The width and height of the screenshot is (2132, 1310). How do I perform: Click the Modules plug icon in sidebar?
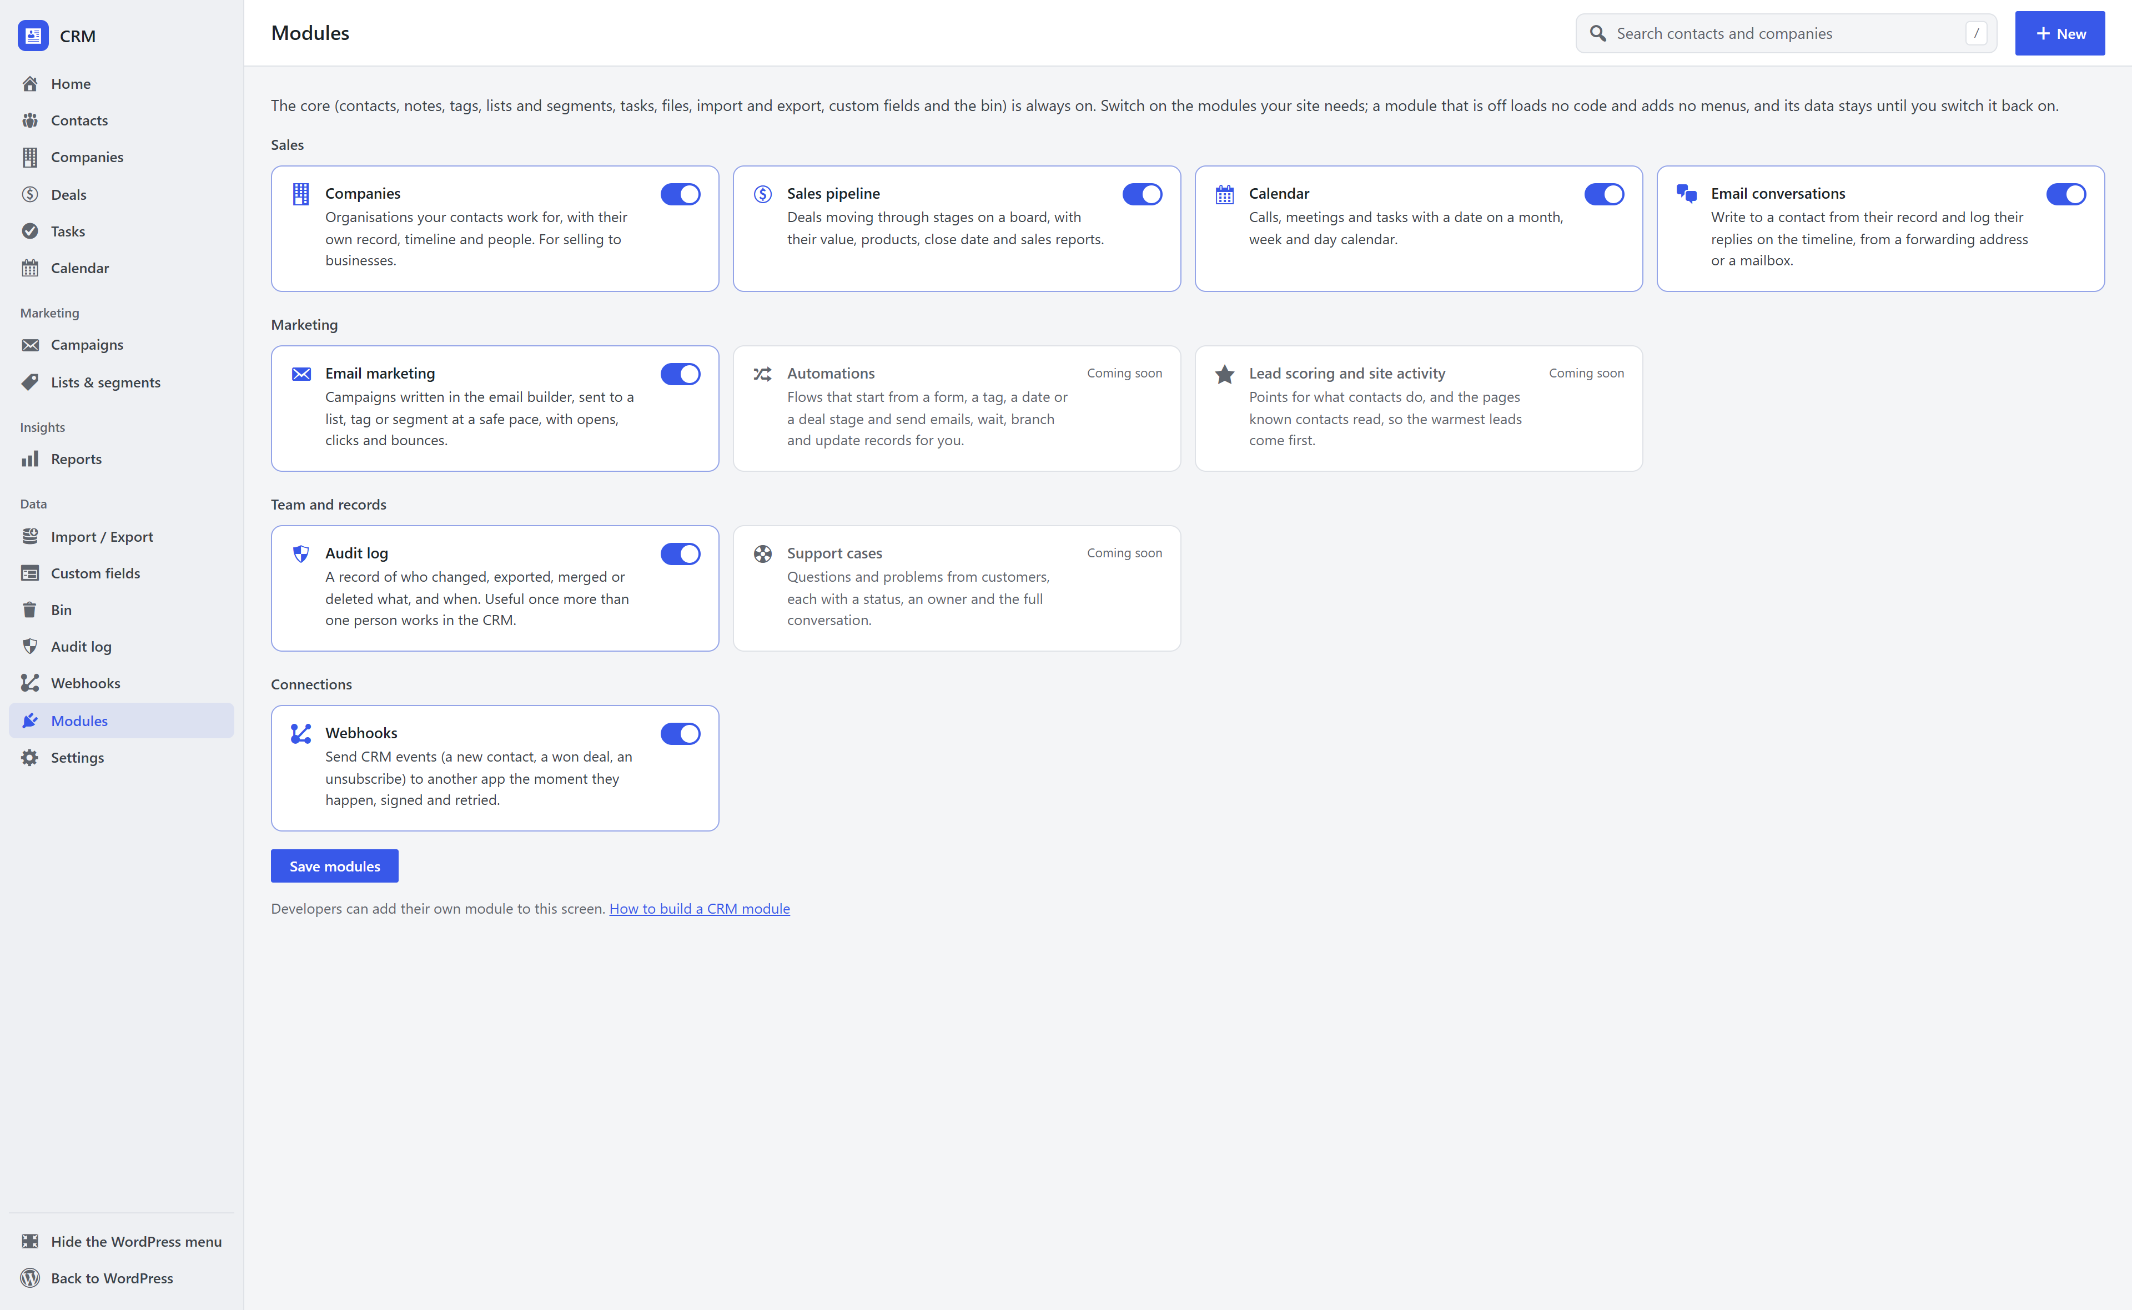[x=31, y=721]
